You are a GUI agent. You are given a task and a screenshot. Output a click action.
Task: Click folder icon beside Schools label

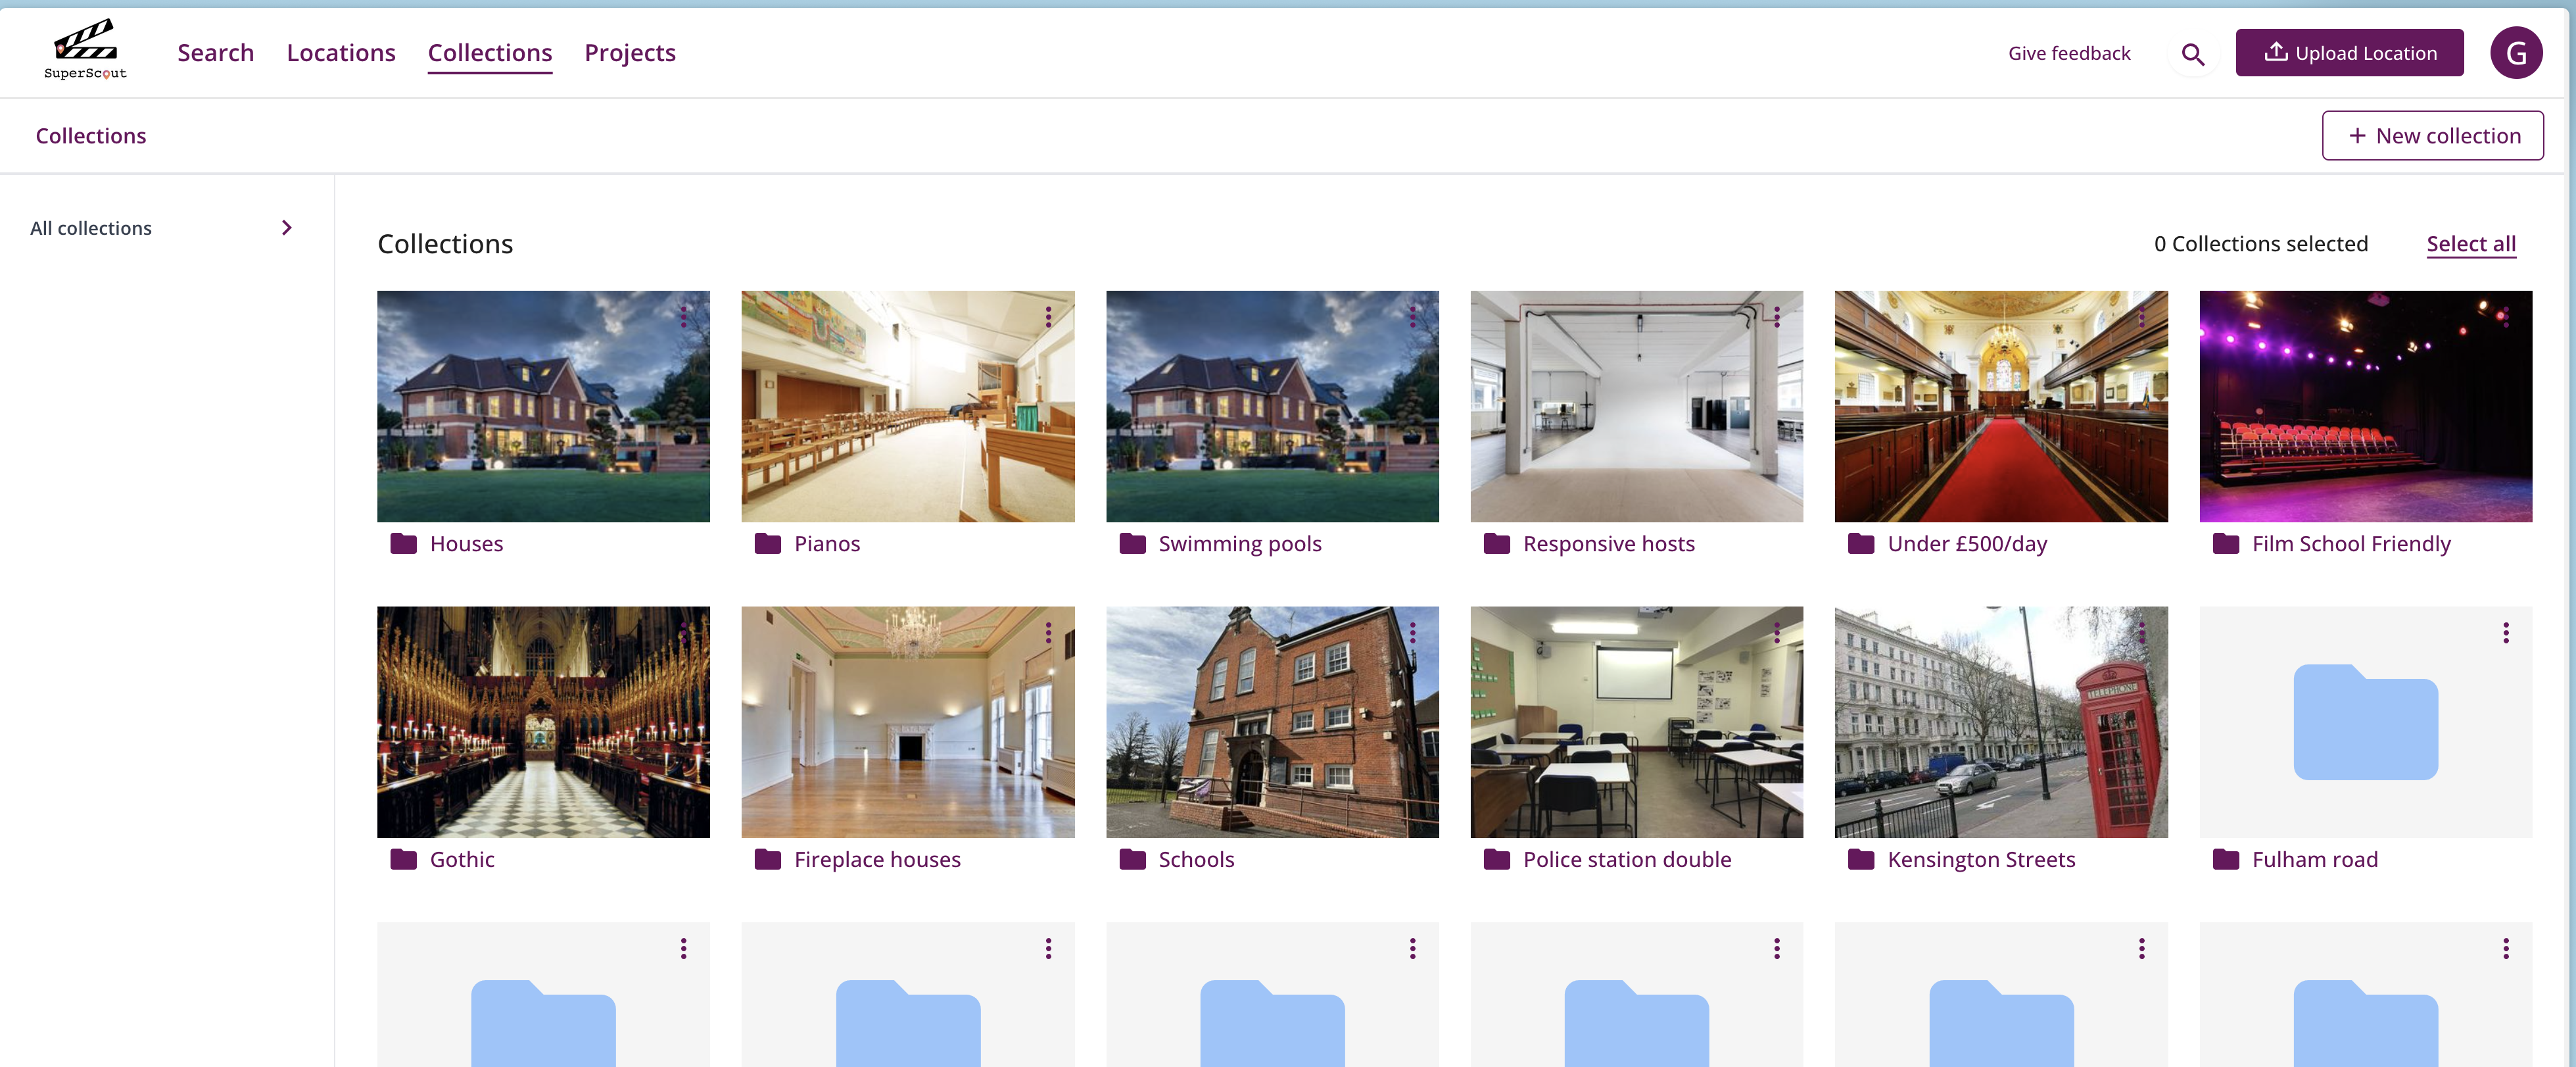[1132, 859]
